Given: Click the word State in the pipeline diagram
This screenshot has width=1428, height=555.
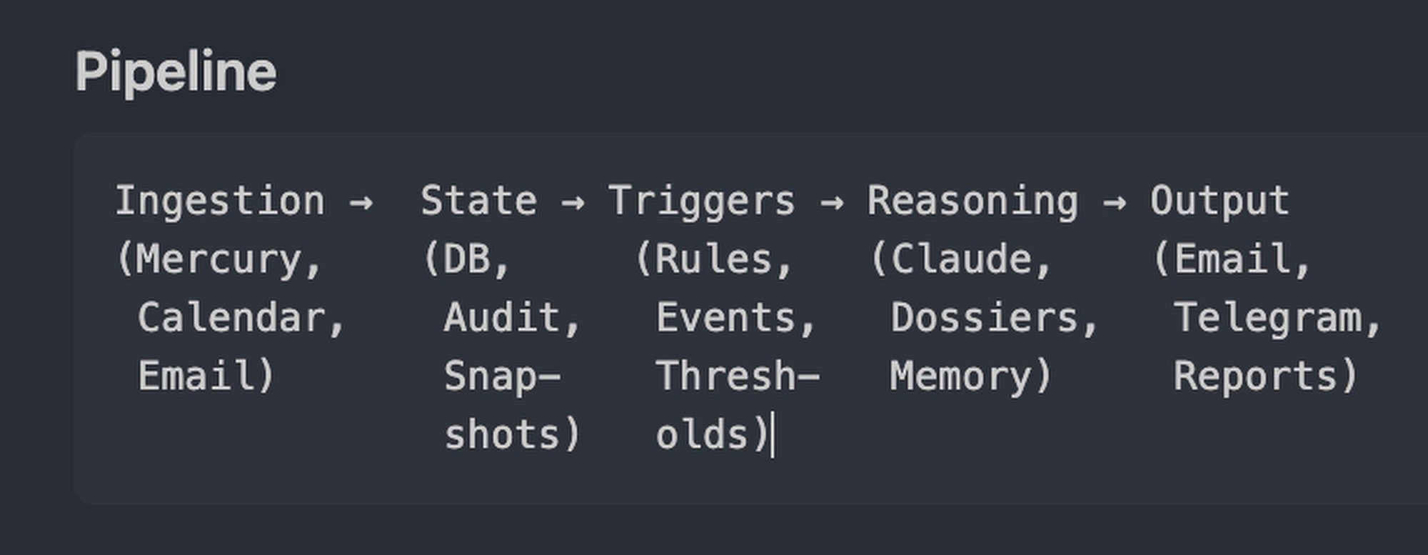Looking at the screenshot, I should pos(478,201).
